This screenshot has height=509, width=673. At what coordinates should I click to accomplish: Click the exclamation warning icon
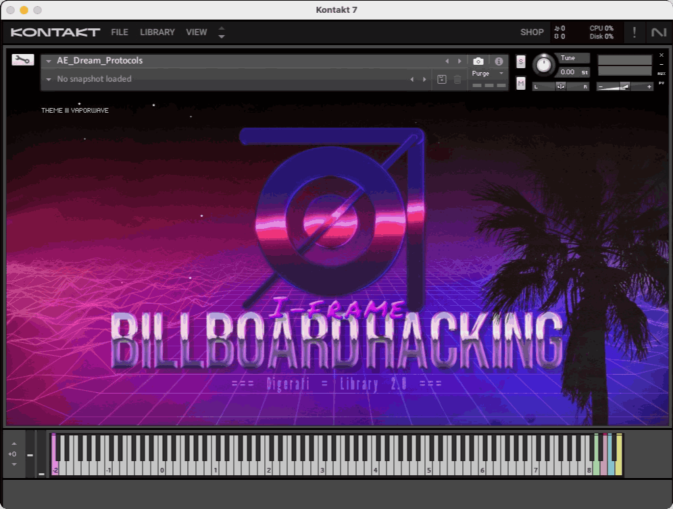(634, 32)
